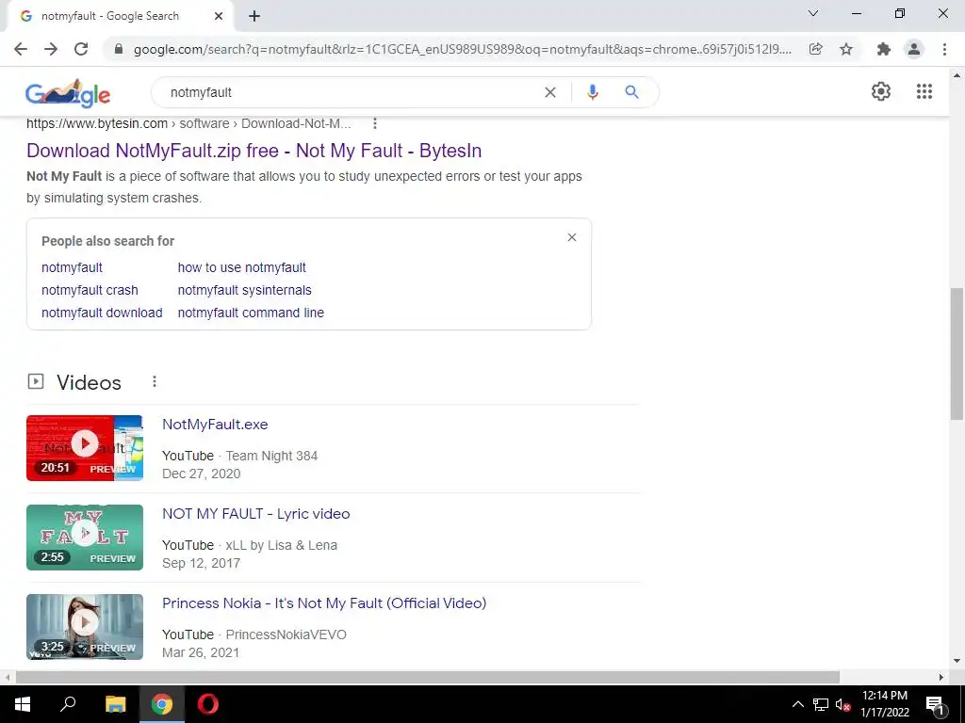Search related term notmyfault command line
This screenshot has width=965, height=723.
(x=251, y=313)
